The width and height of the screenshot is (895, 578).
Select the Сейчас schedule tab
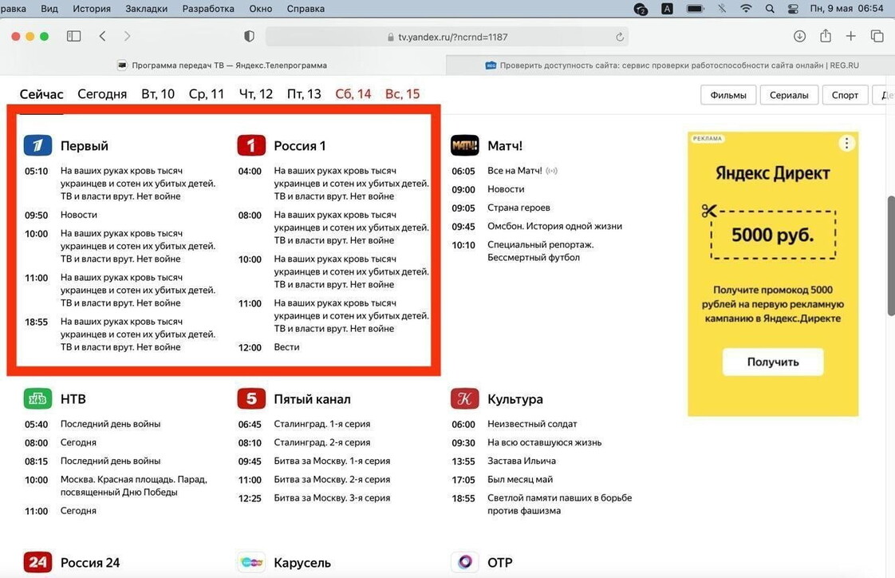[41, 93]
